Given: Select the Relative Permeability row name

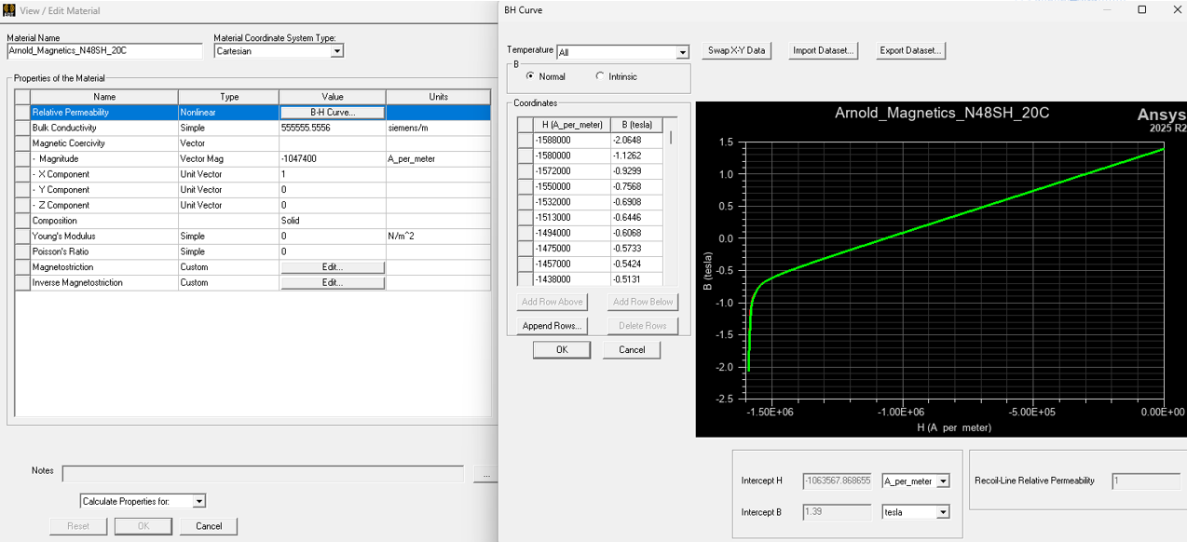Looking at the screenshot, I should (104, 113).
